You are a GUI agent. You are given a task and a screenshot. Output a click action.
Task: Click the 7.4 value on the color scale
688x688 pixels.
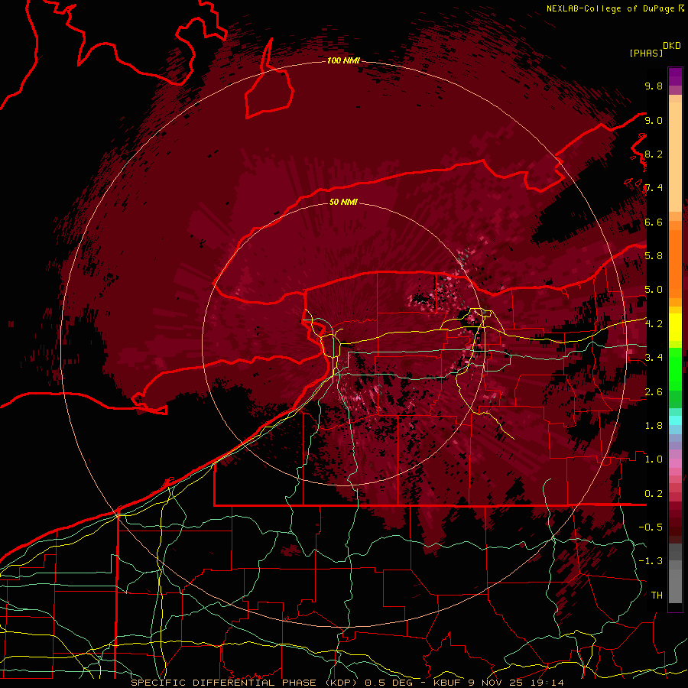tap(654, 188)
